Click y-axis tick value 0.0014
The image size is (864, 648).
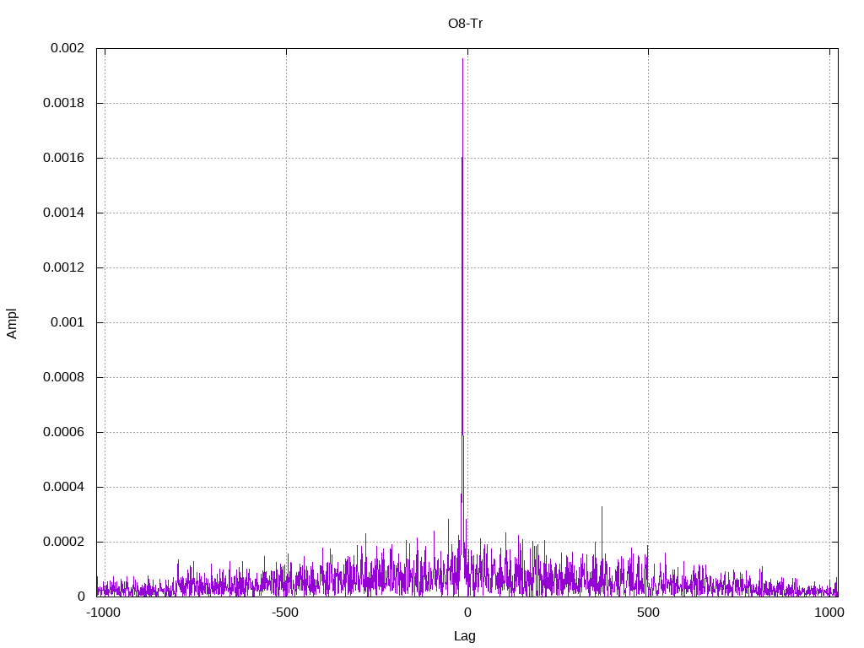64,213
